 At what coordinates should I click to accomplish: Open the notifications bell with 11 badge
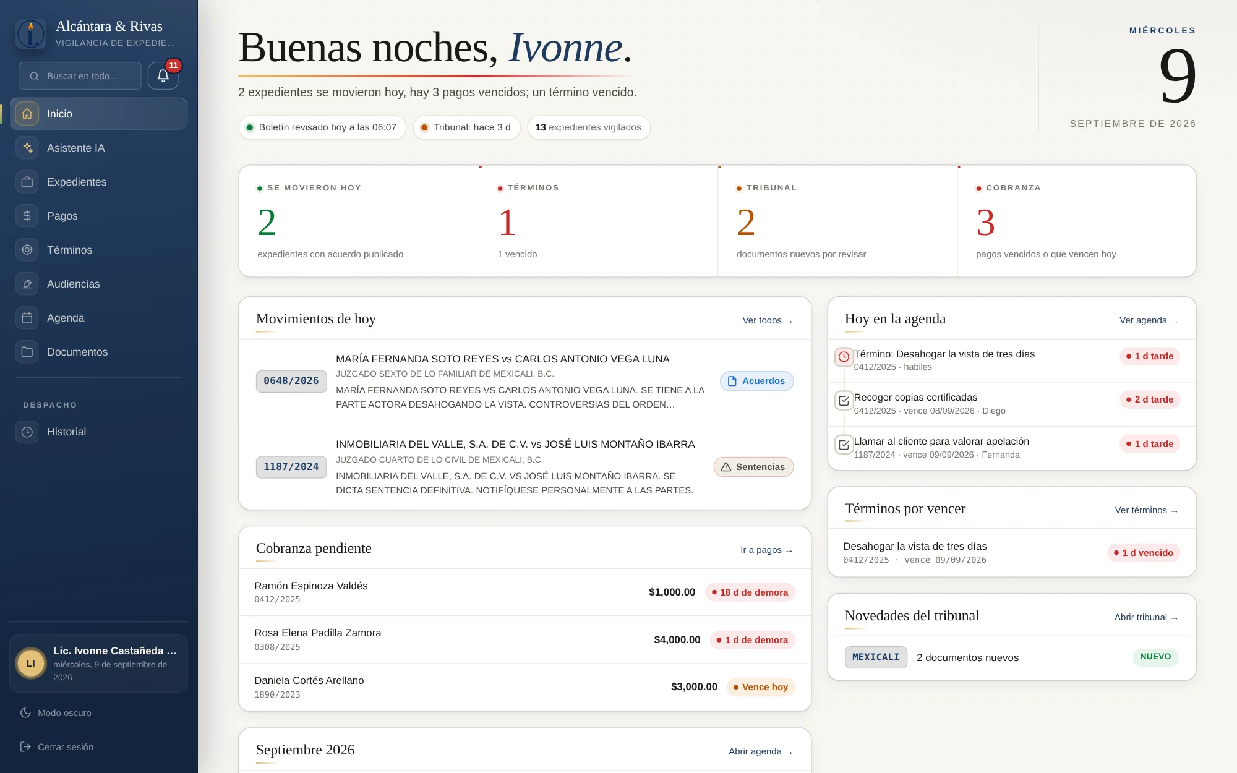point(163,75)
